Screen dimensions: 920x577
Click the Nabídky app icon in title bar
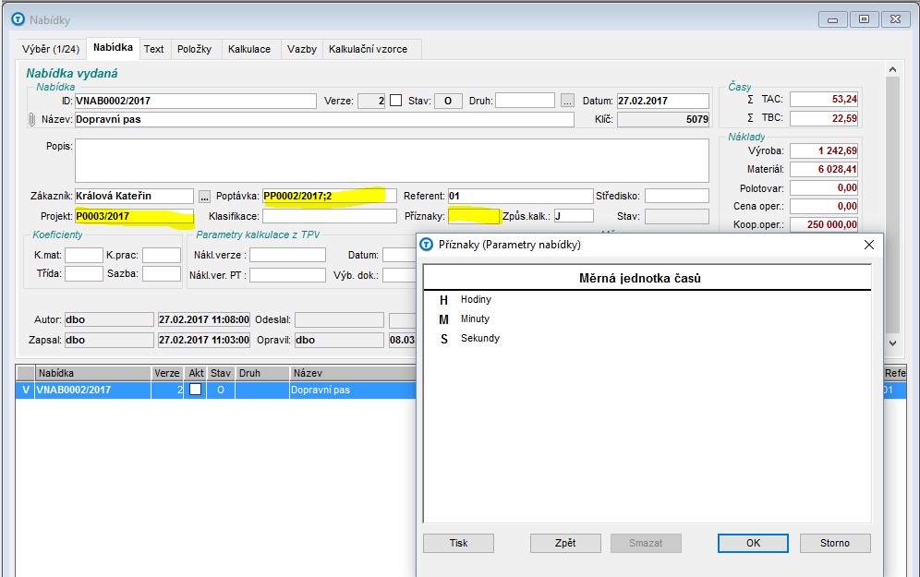tap(17, 18)
